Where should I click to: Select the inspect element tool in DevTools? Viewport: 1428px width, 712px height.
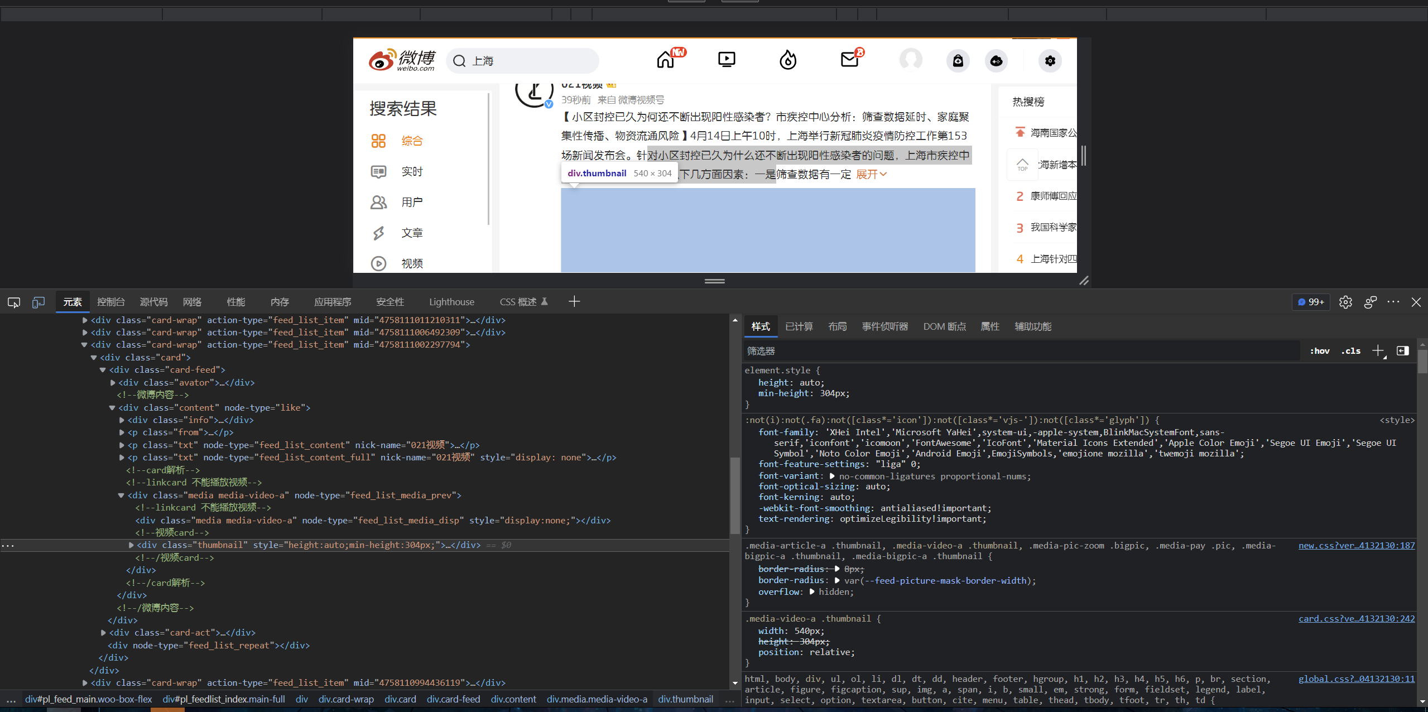(x=13, y=302)
